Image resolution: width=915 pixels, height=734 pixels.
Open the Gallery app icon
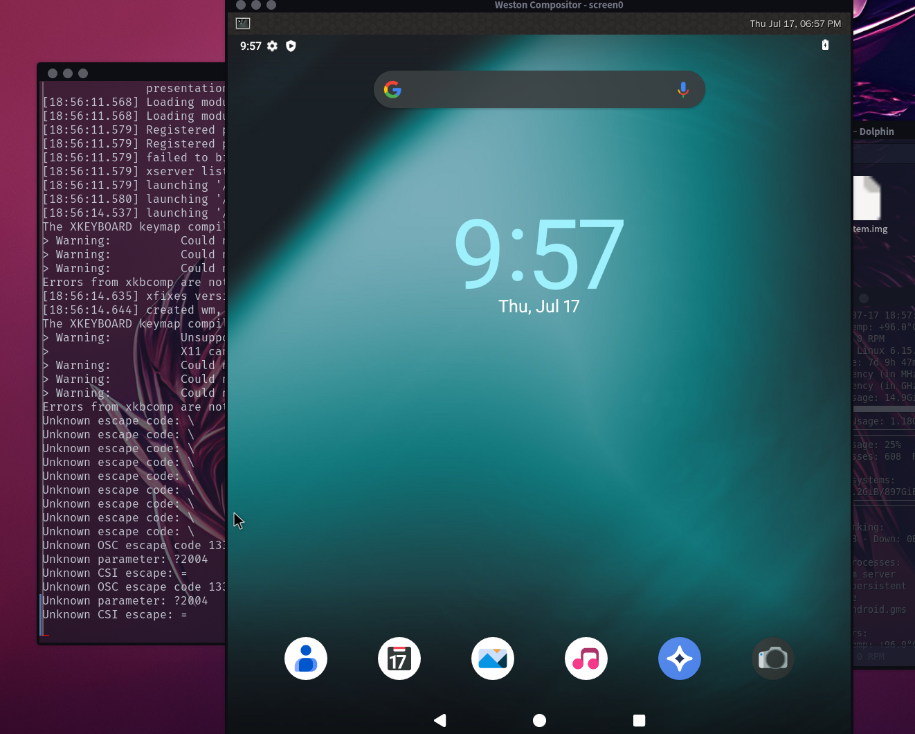pyautogui.click(x=492, y=659)
